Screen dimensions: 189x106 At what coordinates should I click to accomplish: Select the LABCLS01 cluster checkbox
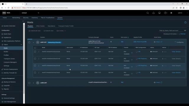(x=29, y=83)
